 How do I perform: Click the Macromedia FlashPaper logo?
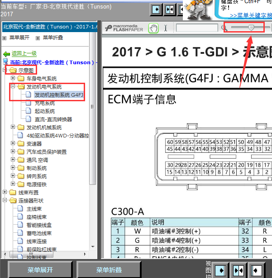click(124, 28)
